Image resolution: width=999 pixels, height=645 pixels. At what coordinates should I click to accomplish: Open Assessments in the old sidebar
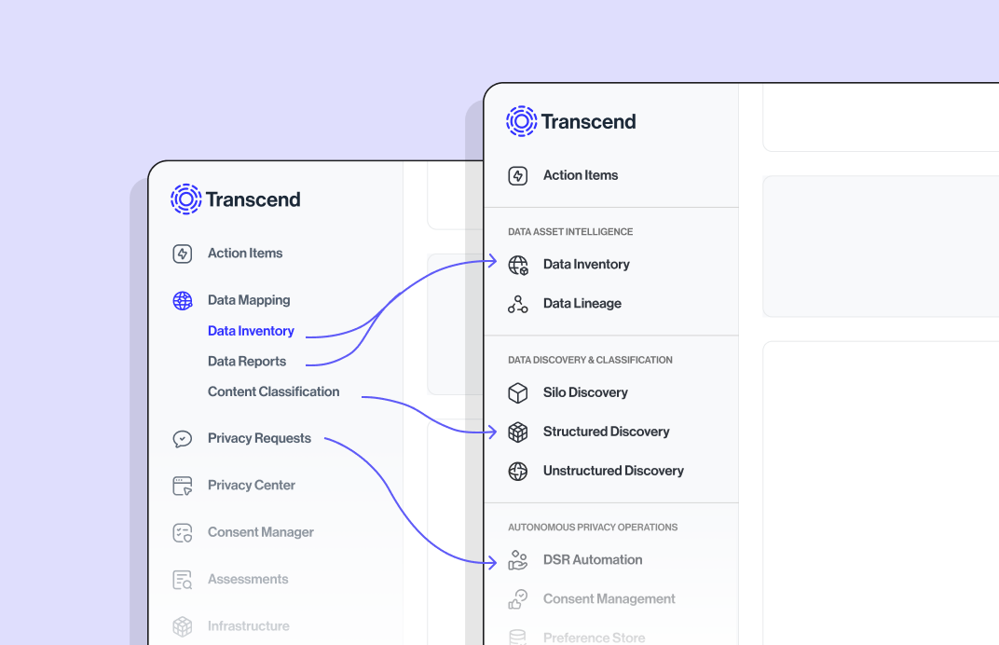coord(248,579)
